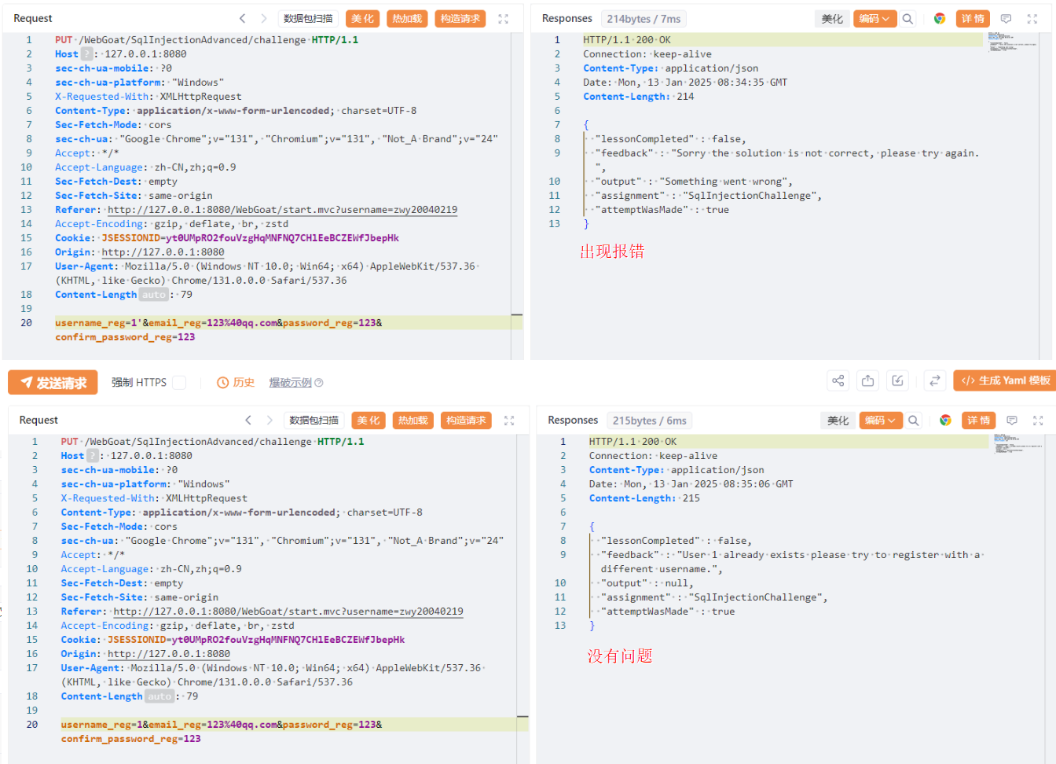Click the export upload icon beside share

point(867,381)
